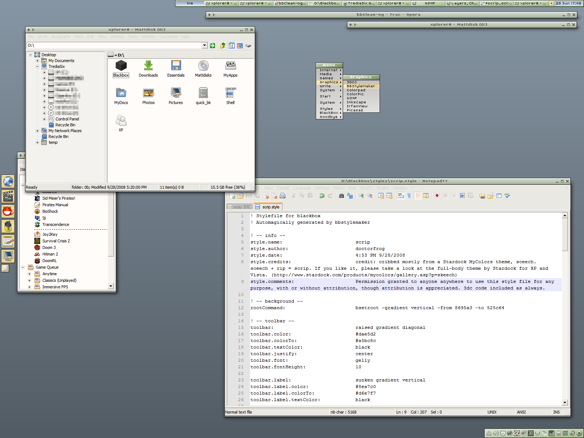The image size is (584, 438).
Task: Open the Internet submenu in blackbox menu
Action: (x=329, y=70)
